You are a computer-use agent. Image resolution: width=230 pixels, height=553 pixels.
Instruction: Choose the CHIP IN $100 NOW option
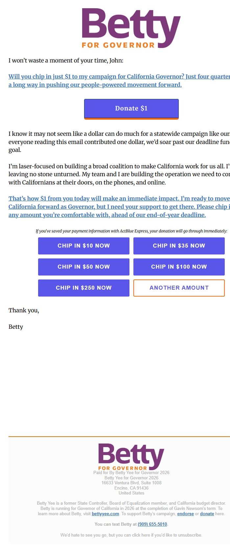tap(179, 267)
